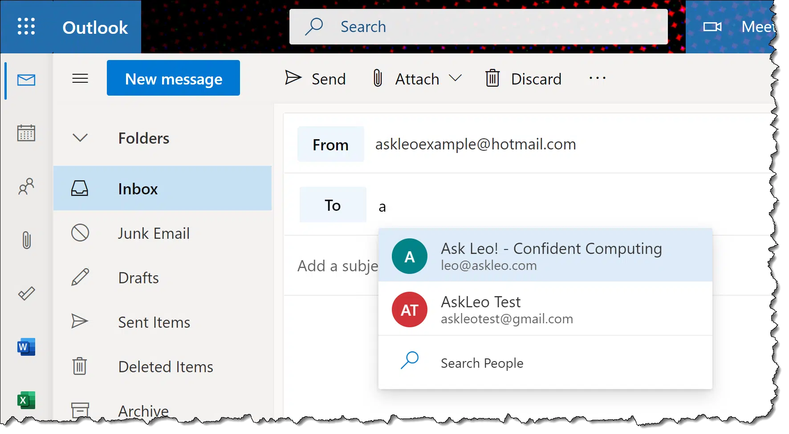789x434 pixels.
Task: Open Files paperclip in left rail
Action: click(x=27, y=240)
